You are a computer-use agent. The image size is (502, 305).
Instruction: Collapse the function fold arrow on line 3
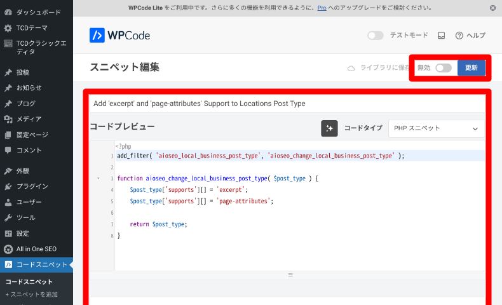click(x=98, y=179)
